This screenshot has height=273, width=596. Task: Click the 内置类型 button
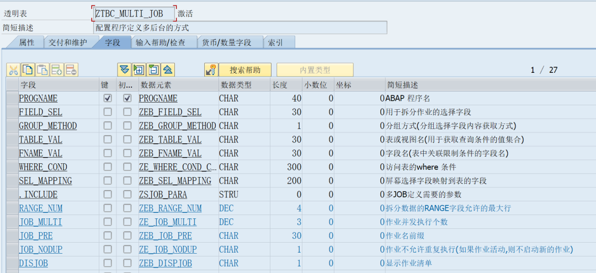pyautogui.click(x=315, y=70)
